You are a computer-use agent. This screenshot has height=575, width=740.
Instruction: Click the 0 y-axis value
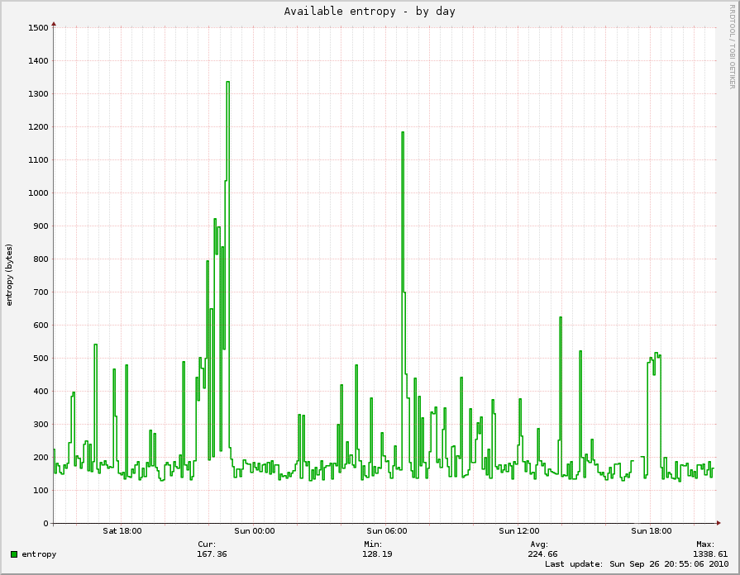point(45,523)
